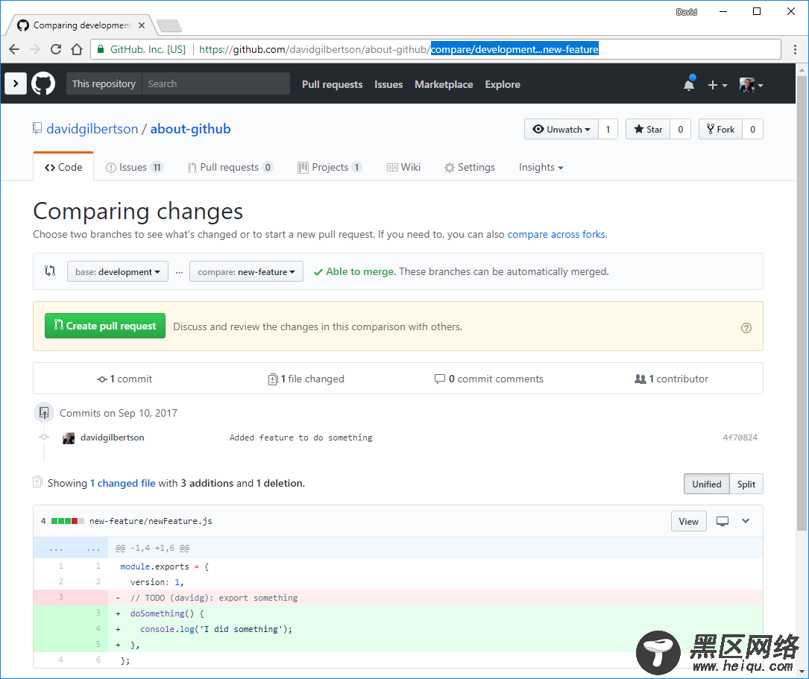This screenshot has width=809, height=679.
Task: Reload the page
Action: (56, 49)
